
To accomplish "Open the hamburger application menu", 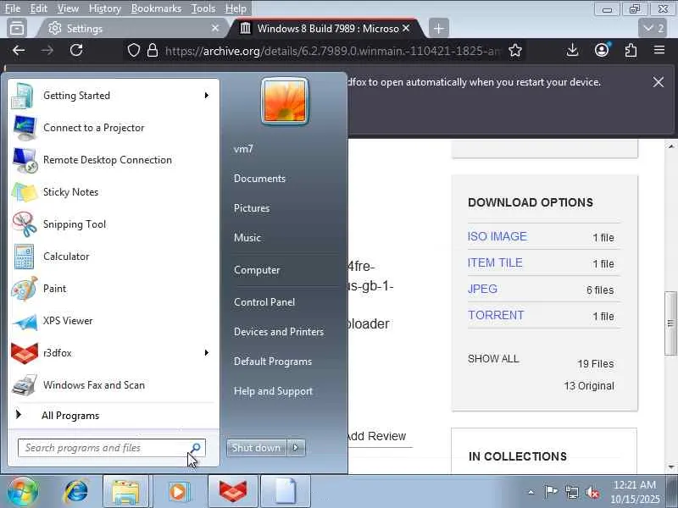I will pyautogui.click(x=659, y=51).
